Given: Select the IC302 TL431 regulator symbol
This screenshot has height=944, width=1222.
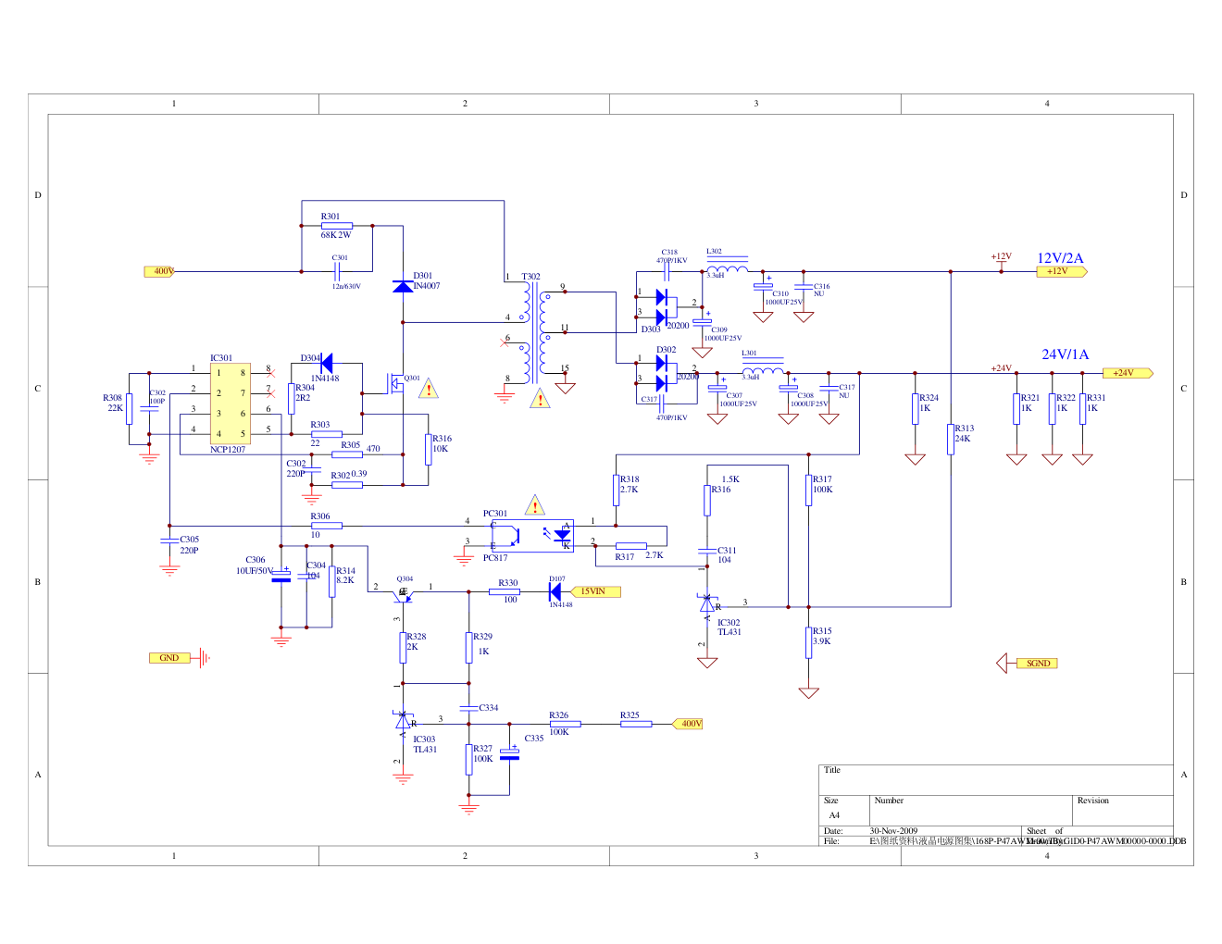Looking at the screenshot, I should click(x=707, y=604).
